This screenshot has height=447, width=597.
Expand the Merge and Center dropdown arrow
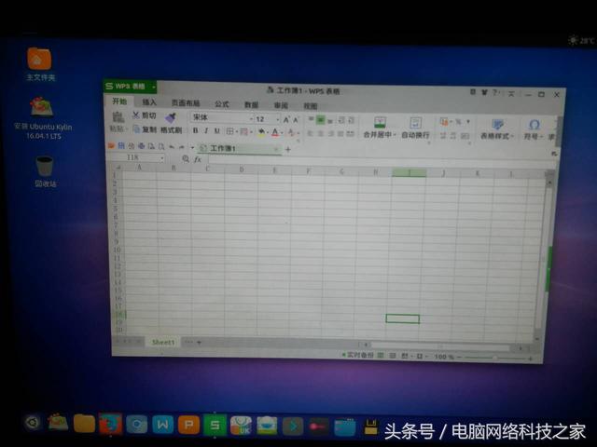pyautogui.click(x=395, y=134)
